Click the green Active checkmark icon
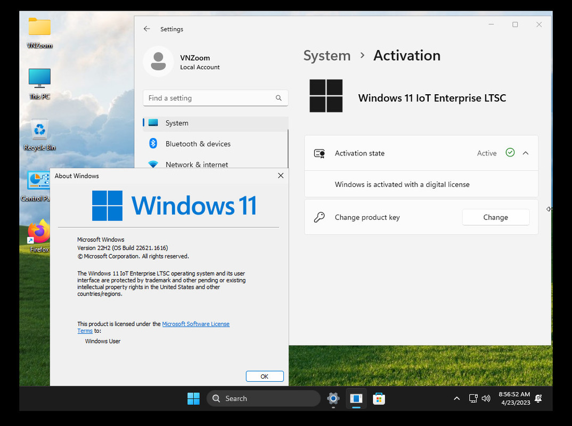 [510, 152]
